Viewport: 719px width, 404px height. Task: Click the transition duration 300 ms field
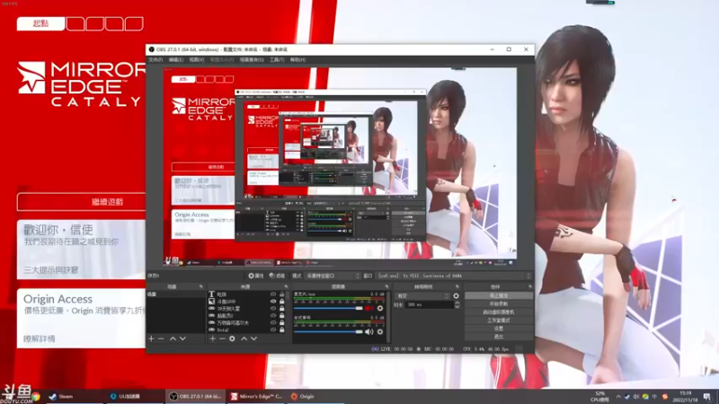pos(429,304)
